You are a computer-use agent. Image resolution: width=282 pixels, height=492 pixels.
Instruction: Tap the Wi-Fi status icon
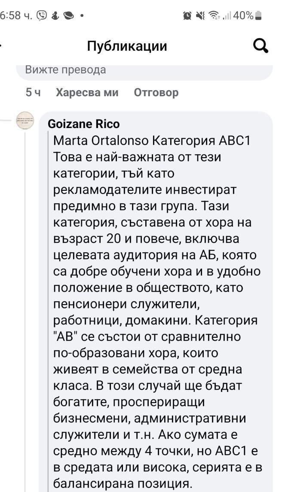(213, 16)
